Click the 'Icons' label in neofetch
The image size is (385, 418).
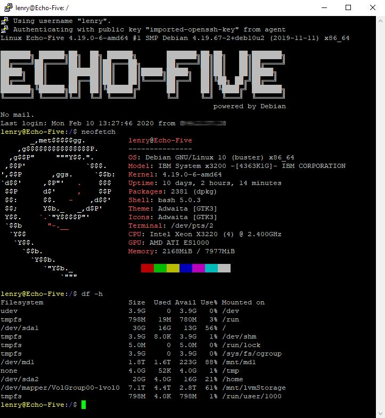(x=139, y=217)
